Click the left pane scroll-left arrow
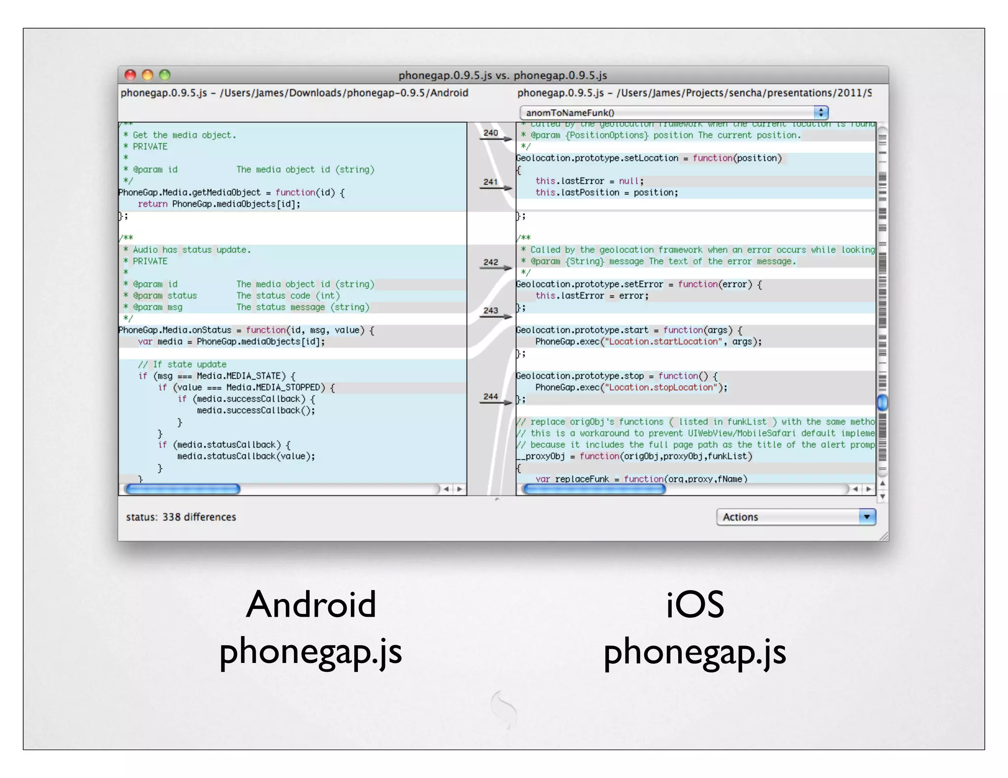The image size is (1008, 778). (446, 489)
